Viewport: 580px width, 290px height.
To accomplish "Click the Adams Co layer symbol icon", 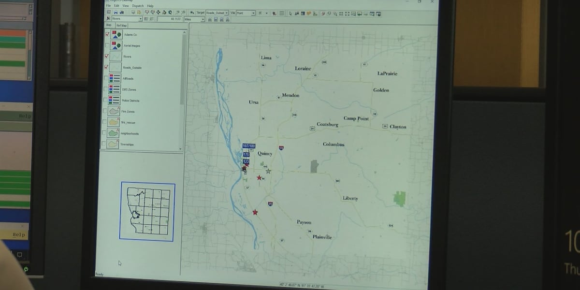I will click(115, 35).
